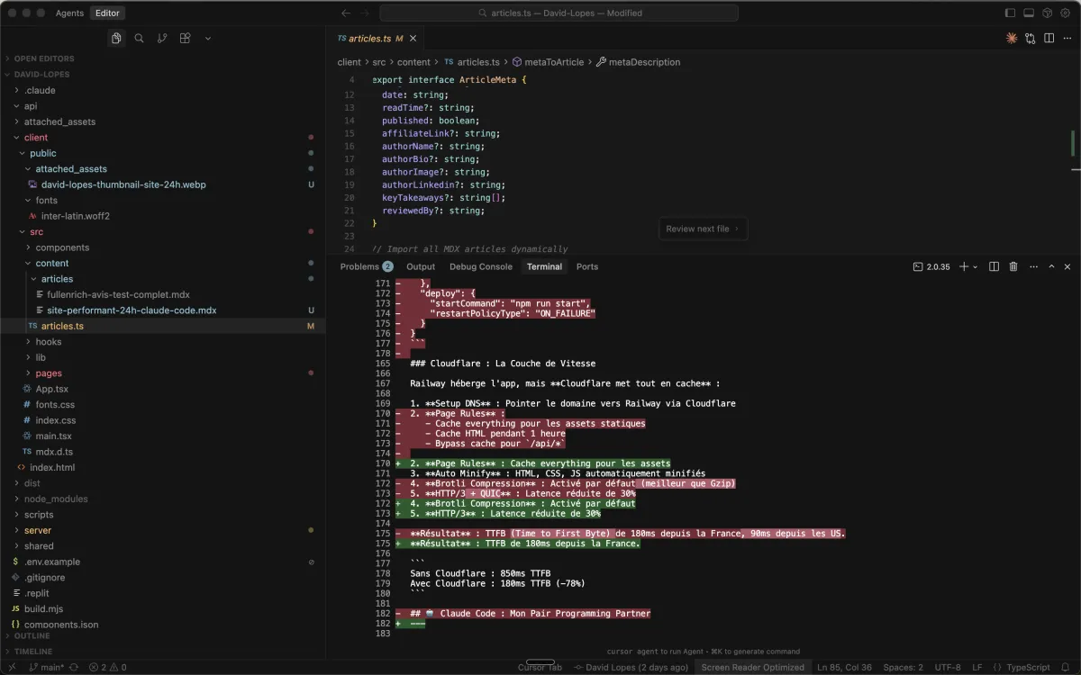Select the Source Control icon near the Explorer
The width and height of the screenshot is (1081, 675).
coord(161,38)
